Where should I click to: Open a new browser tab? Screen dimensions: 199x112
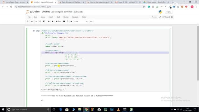pyautogui.click(x=173, y=2)
